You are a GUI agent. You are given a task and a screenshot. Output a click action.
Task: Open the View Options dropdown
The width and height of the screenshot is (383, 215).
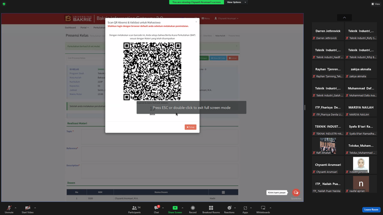click(236, 2)
